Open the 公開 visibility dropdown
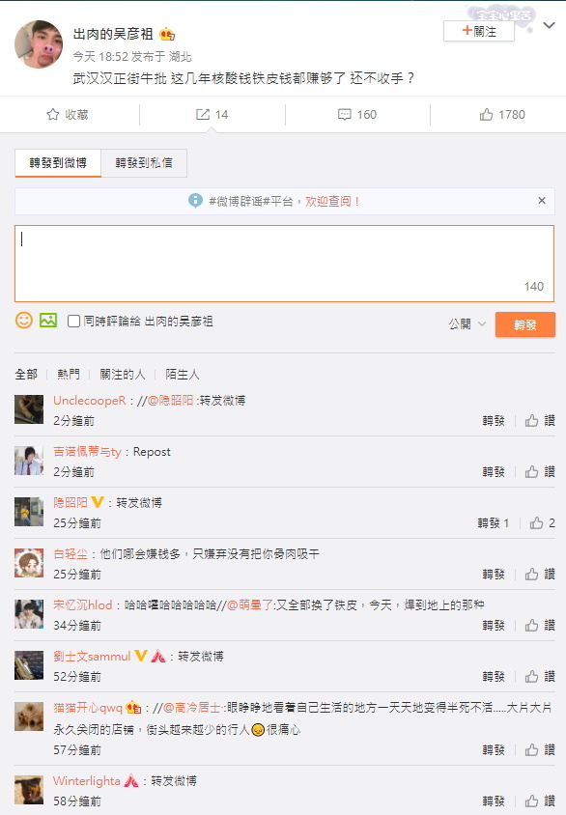566x815 pixels. [467, 323]
